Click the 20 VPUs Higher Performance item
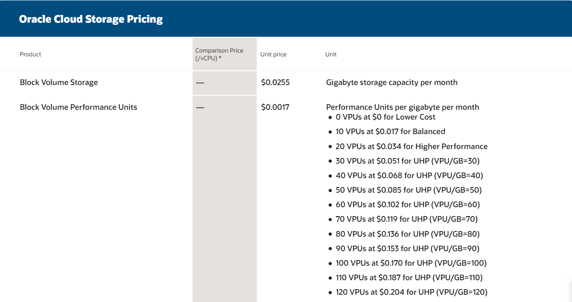572x302 pixels. [411, 147]
